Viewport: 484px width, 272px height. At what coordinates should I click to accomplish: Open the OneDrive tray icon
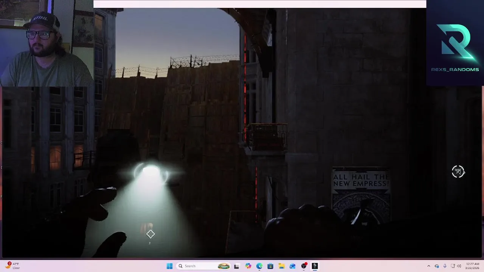437,266
